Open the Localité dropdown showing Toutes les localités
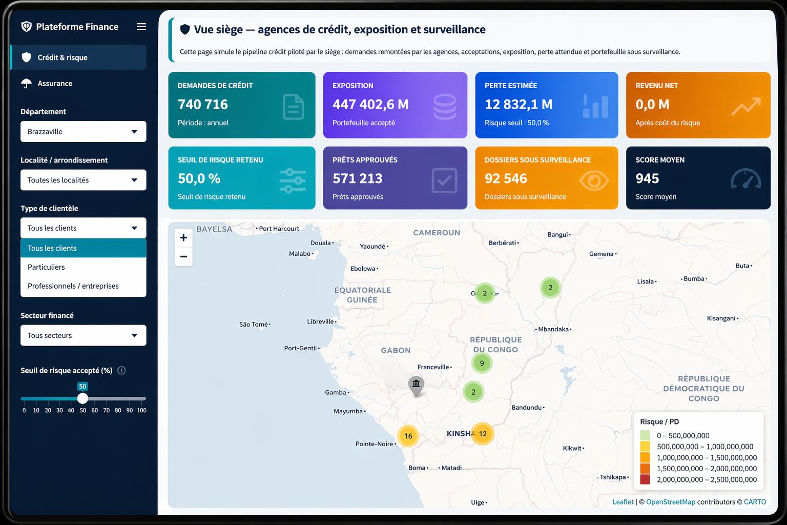The height and width of the screenshot is (525, 787). pyautogui.click(x=84, y=180)
